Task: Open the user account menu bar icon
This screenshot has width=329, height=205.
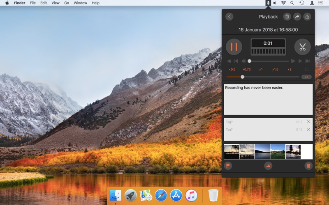Action: (x=312, y=3)
